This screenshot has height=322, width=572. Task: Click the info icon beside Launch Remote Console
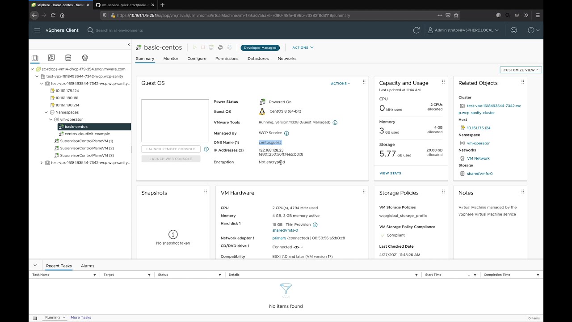point(206,149)
